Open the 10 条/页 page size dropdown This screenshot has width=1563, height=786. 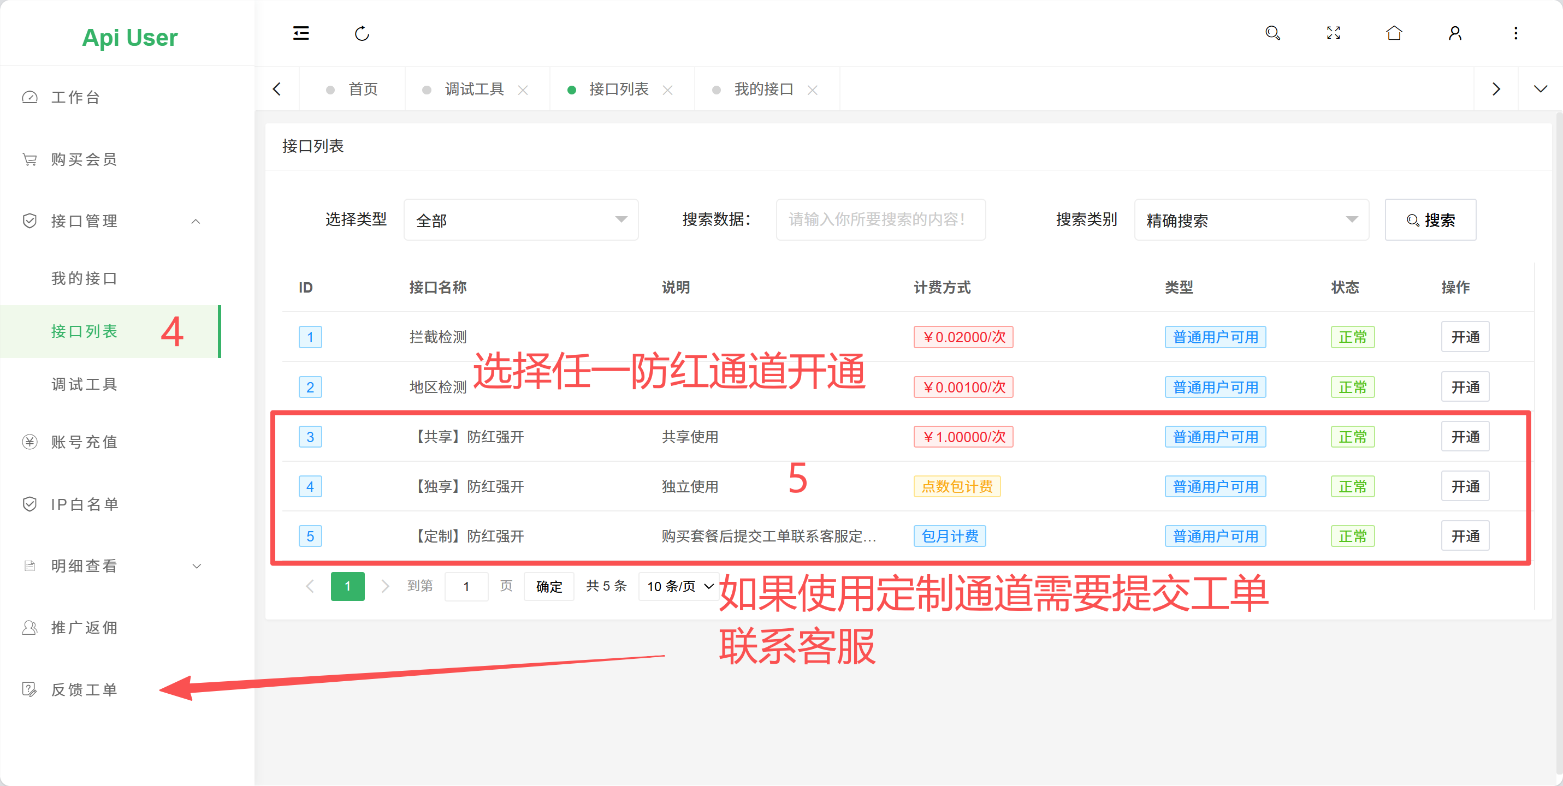pos(679,586)
